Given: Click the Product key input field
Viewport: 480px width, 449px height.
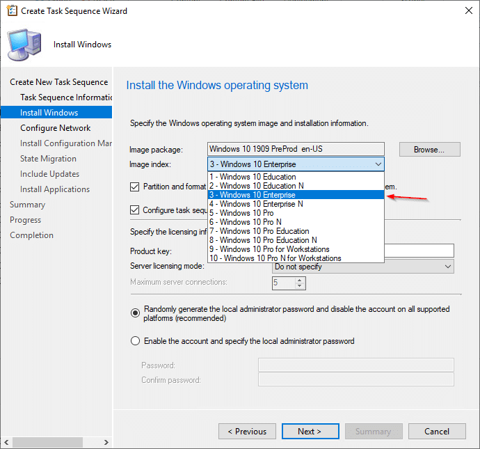Looking at the screenshot, I should pyautogui.click(x=419, y=251).
